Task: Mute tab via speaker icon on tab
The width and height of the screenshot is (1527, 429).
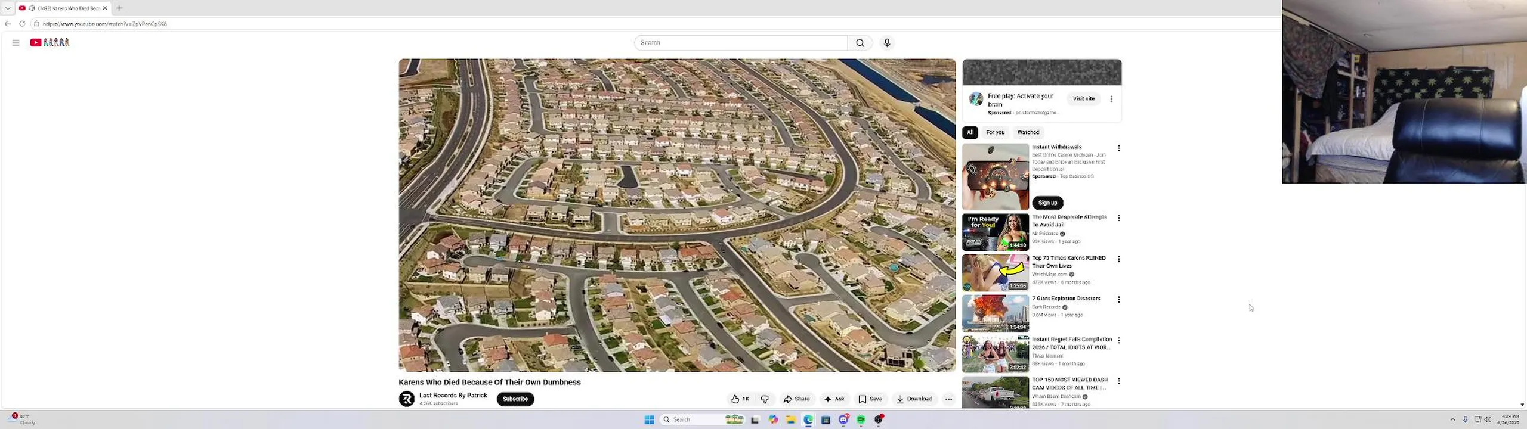Action: pyautogui.click(x=32, y=8)
